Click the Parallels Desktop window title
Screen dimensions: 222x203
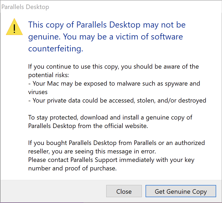(x=25, y=7)
